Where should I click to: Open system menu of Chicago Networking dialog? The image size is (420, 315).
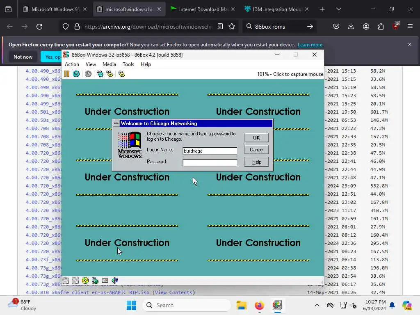coord(116,123)
